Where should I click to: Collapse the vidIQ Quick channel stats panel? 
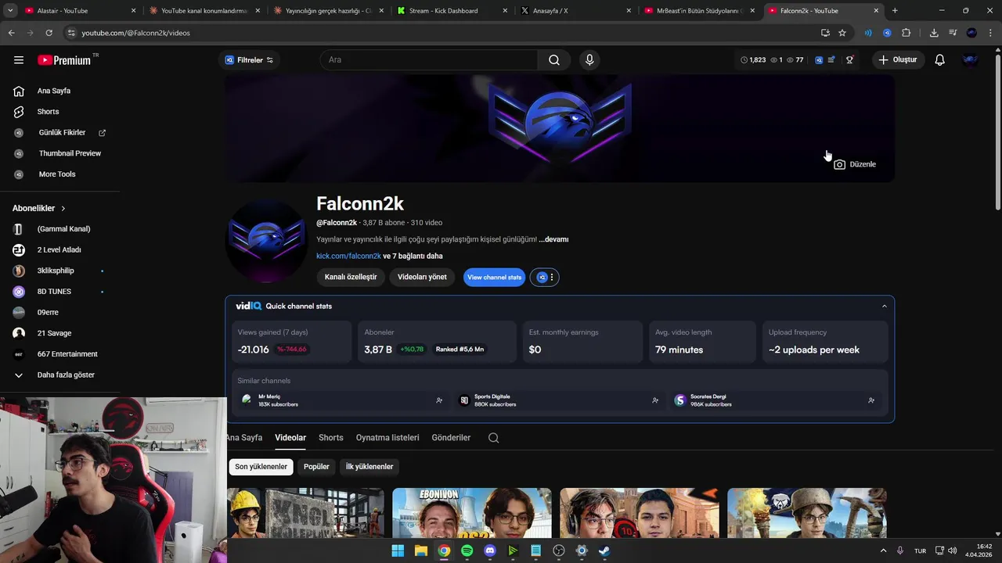tap(885, 307)
